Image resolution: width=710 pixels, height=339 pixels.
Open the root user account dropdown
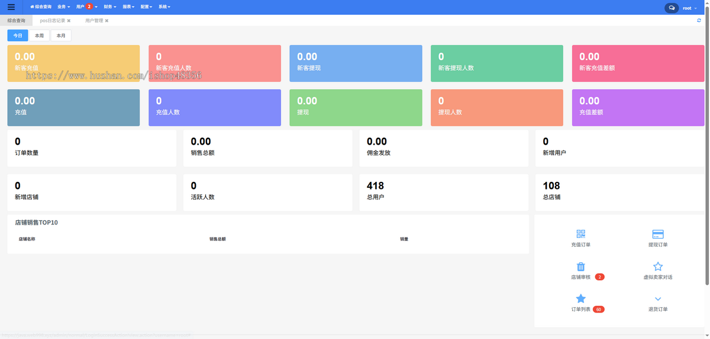pyautogui.click(x=689, y=8)
